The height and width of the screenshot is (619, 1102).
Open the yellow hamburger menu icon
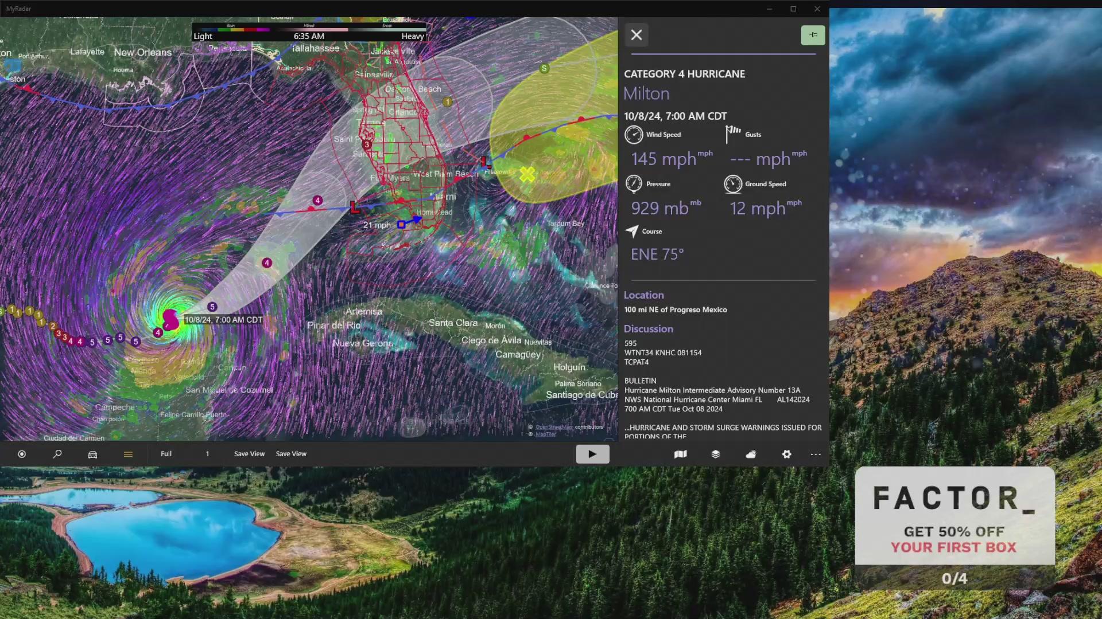tap(128, 454)
